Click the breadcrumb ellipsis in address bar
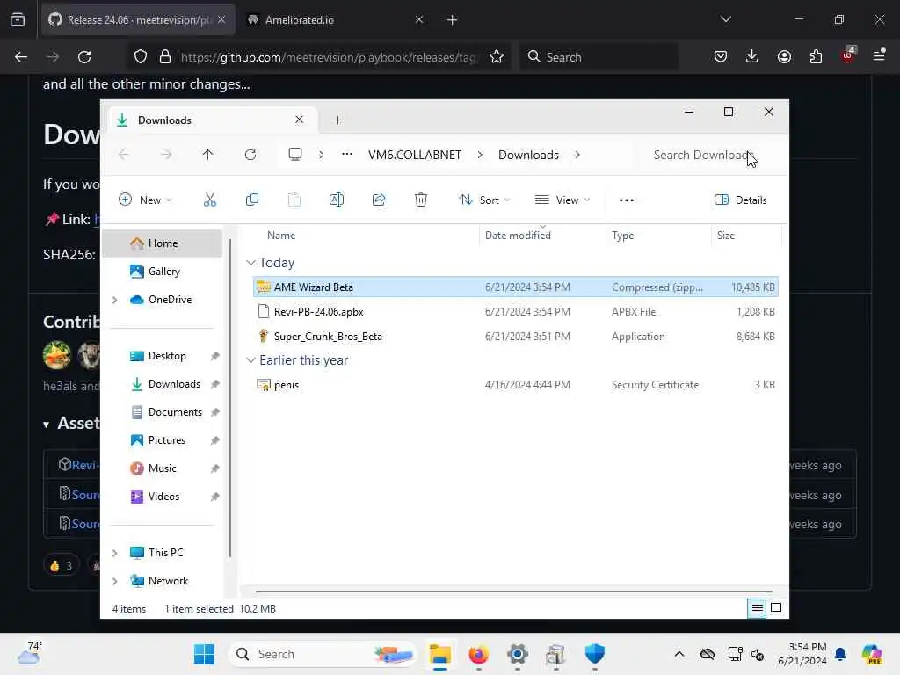This screenshot has height=675, width=900. 346,155
